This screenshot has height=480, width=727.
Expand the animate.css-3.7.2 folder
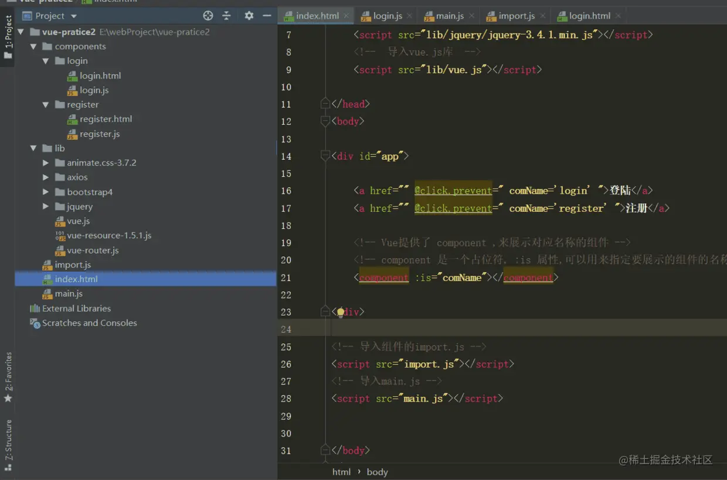click(x=46, y=163)
